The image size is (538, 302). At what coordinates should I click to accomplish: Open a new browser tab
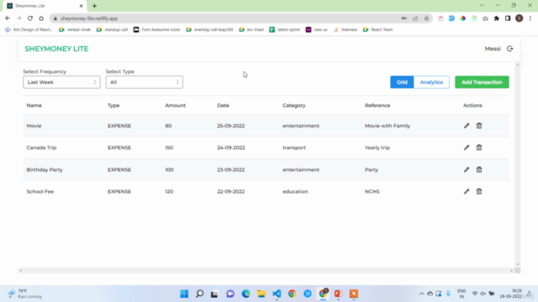(94, 6)
